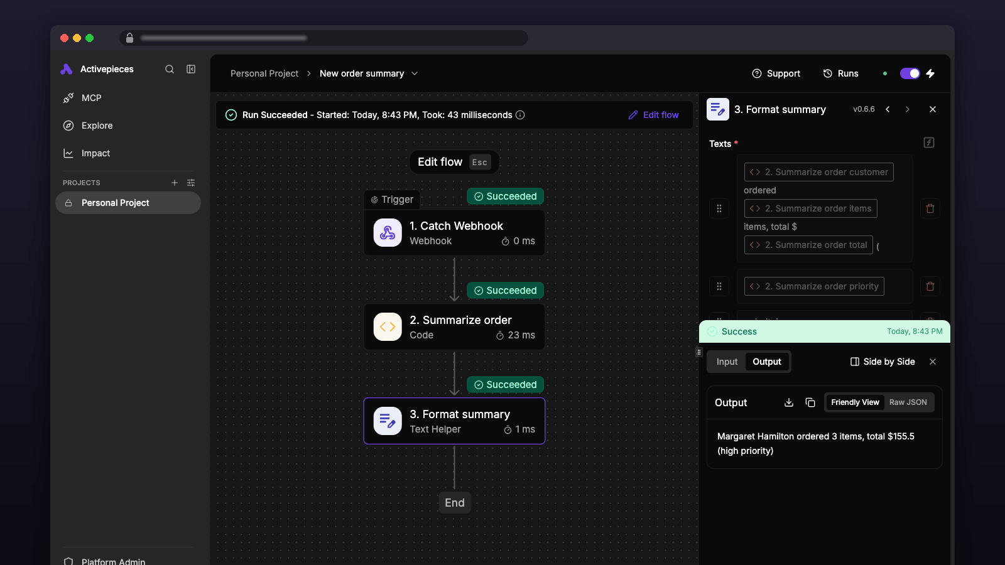
Task: Close the Format summary panel
Action: pos(933,109)
